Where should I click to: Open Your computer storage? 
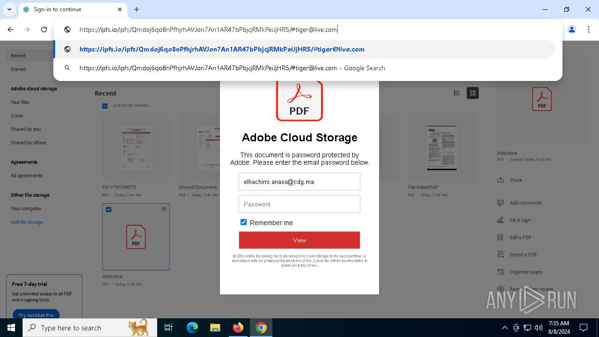pos(26,209)
